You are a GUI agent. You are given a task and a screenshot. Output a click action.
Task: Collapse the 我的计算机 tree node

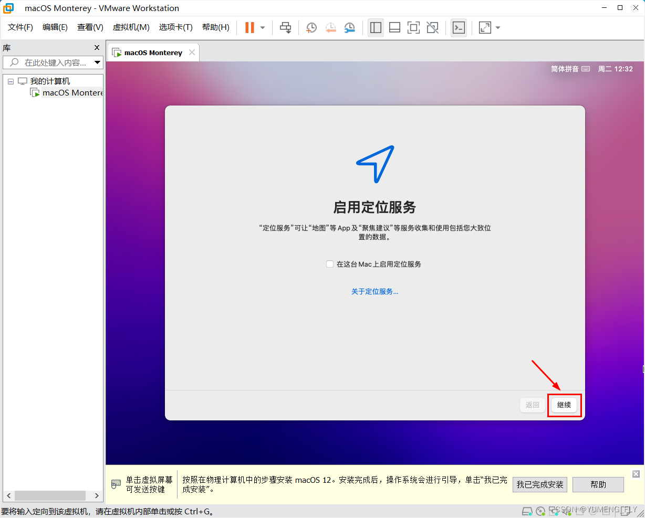[x=11, y=81]
